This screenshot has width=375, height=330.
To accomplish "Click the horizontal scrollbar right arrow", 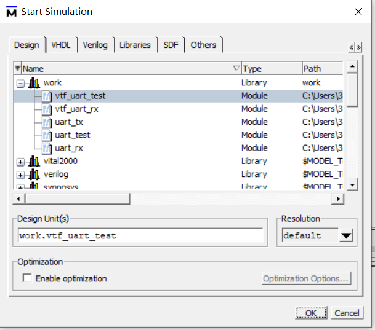I will coord(337,199).
